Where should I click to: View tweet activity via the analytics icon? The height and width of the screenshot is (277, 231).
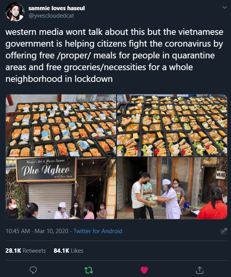pyautogui.click(x=224, y=231)
